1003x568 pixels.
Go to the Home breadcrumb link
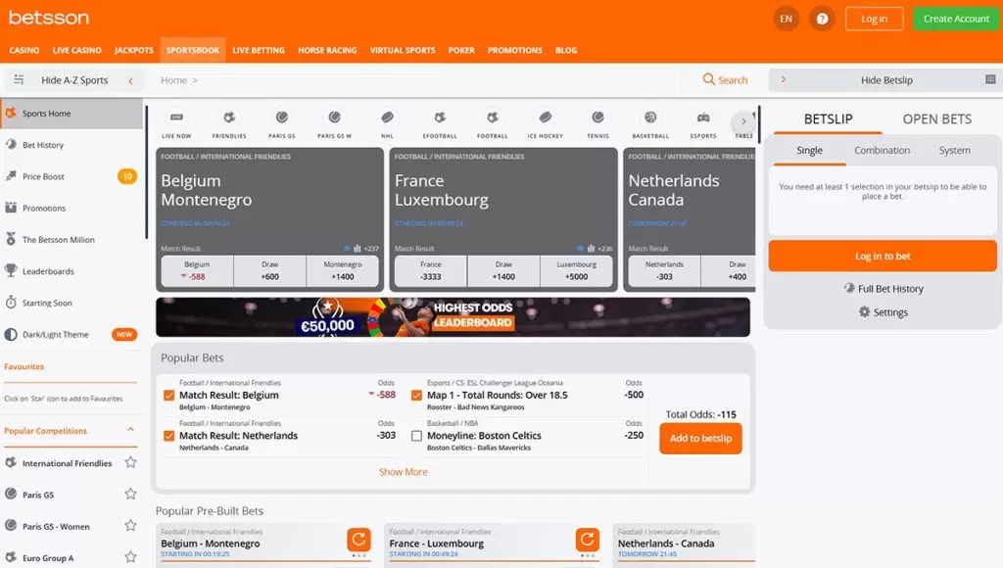[173, 80]
